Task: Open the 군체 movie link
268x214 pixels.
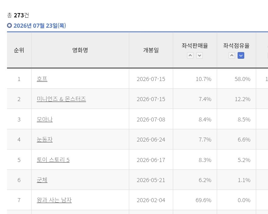Action: point(42,180)
